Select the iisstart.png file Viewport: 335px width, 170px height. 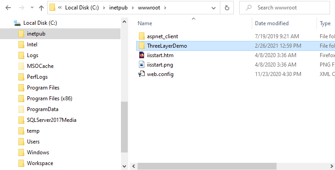[x=160, y=64]
